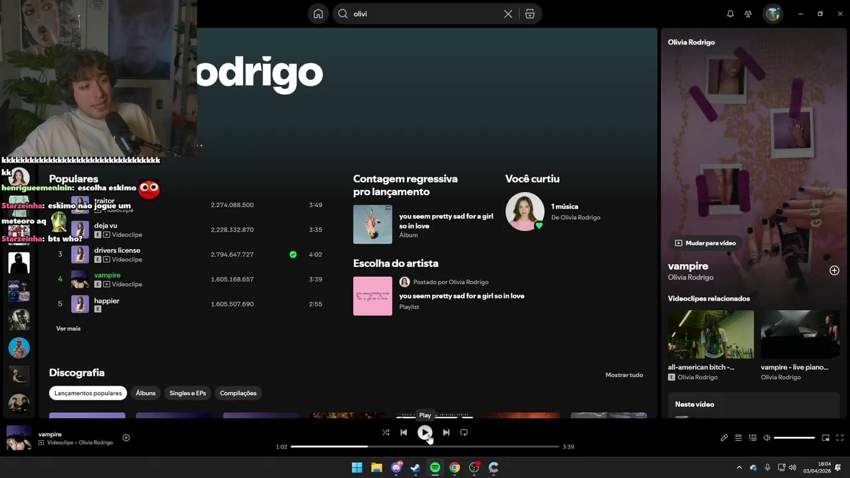850x478 pixels.
Task: Open the Friend Activity icon
Action: click(748, 14)
